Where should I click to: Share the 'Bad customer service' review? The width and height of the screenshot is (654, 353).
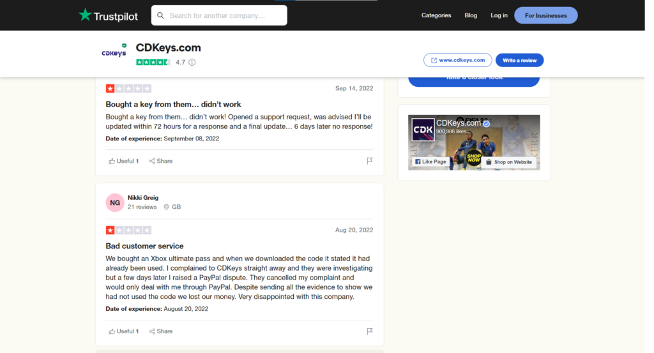[x=160, y=331]
